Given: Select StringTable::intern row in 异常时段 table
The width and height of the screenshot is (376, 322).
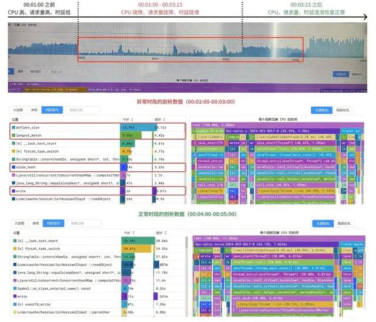Looking at the screenshot, I should pos(98,159).
